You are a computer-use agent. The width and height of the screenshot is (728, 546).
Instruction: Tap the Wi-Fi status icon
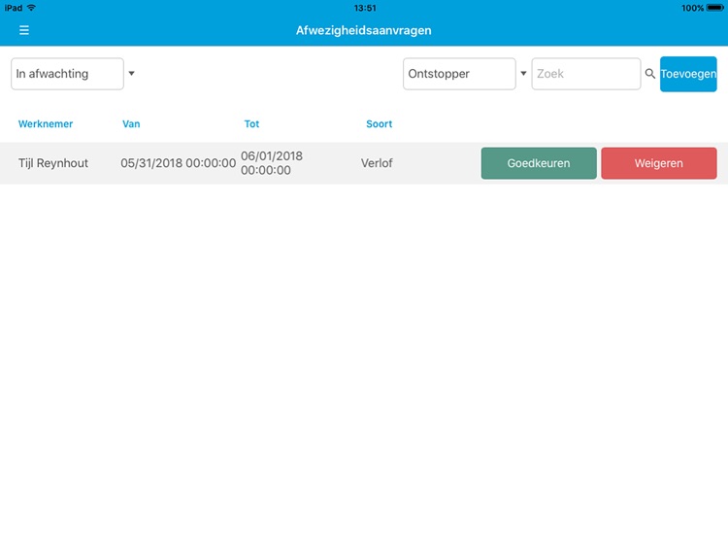[31, 8]
